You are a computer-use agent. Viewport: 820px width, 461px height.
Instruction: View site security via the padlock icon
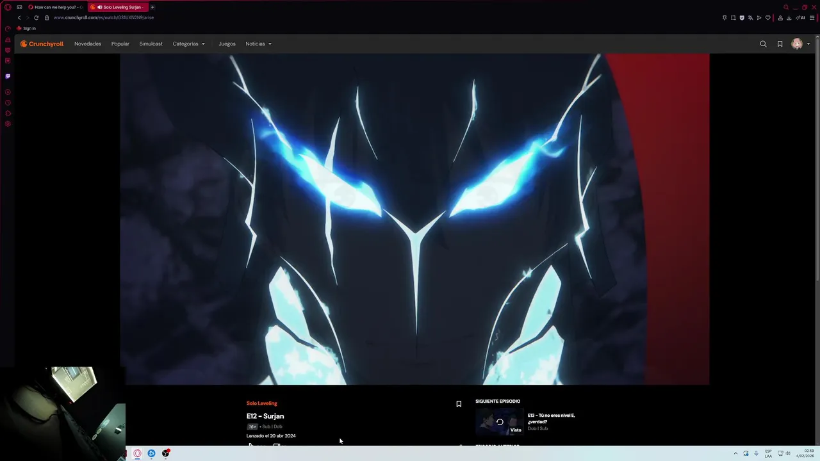[47, 18]
